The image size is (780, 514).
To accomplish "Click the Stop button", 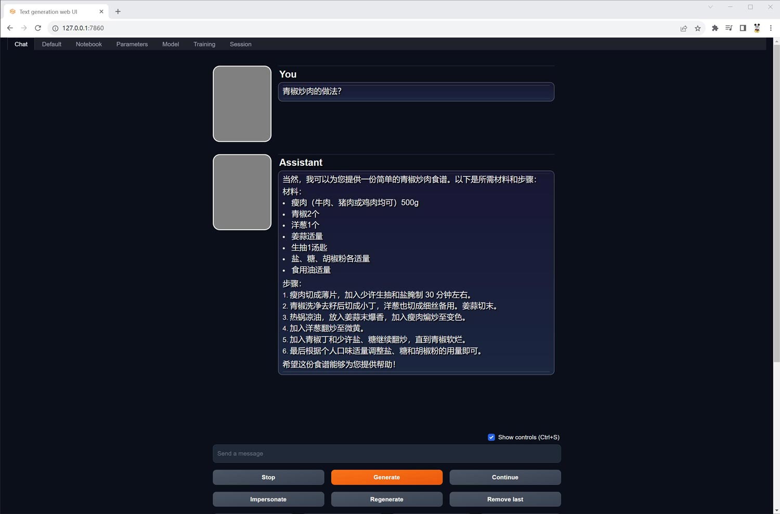I will click(268, 477).
